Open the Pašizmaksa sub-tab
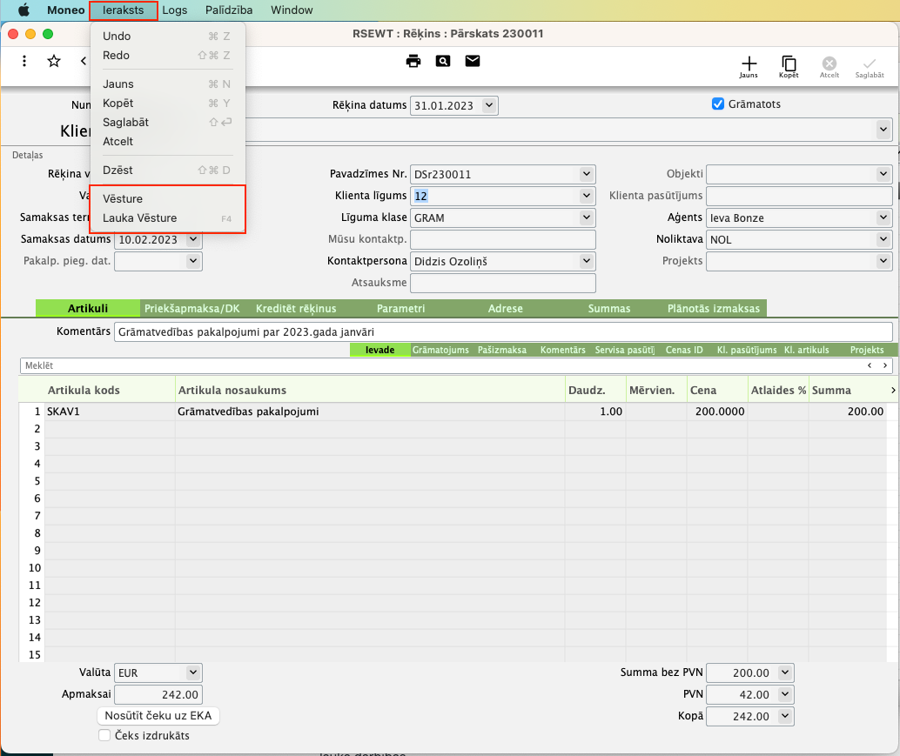Image resolution: width=900 pixels, height=756 pixels. 501,350
